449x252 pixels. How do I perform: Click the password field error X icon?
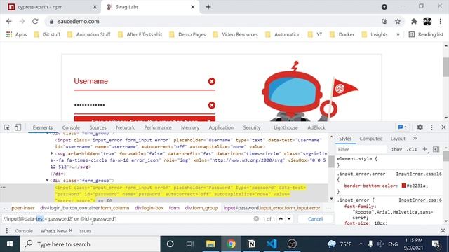tap(212, 105)
